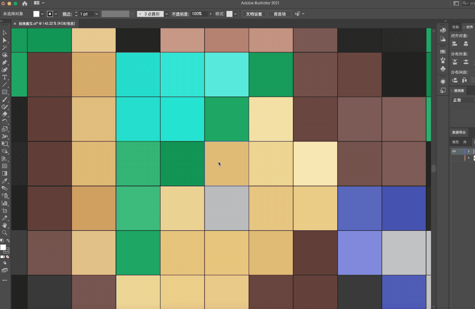The width and height of the screenshot is (475, 309).
Task: Open fill color dropdown in control bar
Action: tap(42, 14)
